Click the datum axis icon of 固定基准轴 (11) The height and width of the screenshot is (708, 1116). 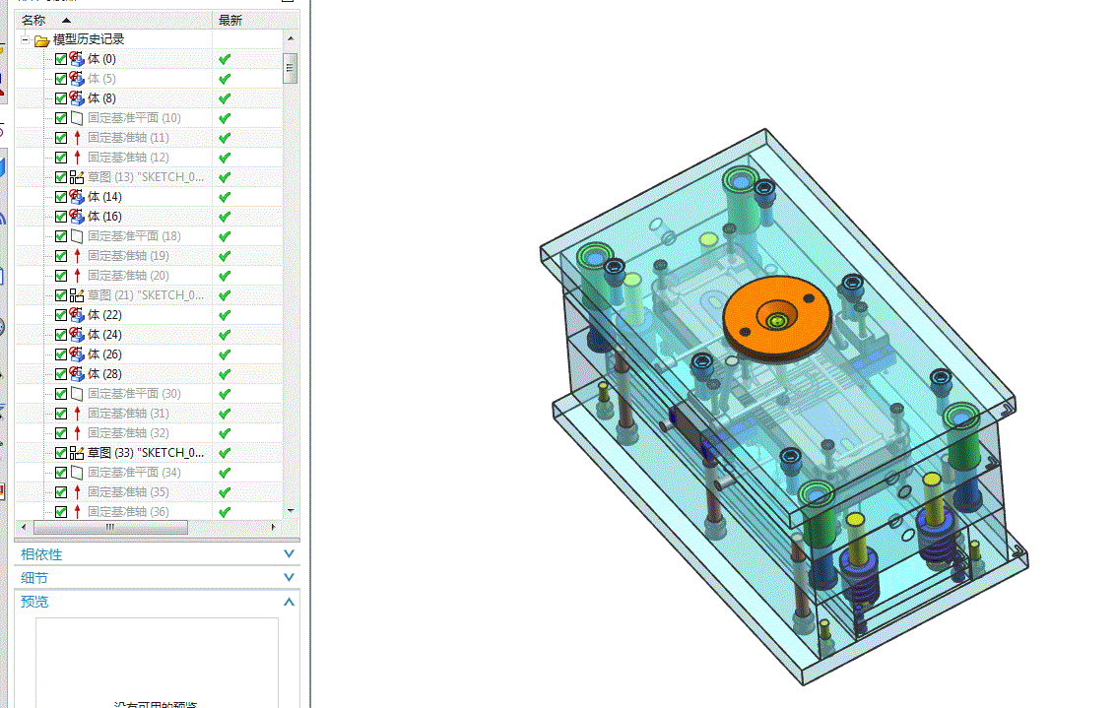(x=77, y=138)
